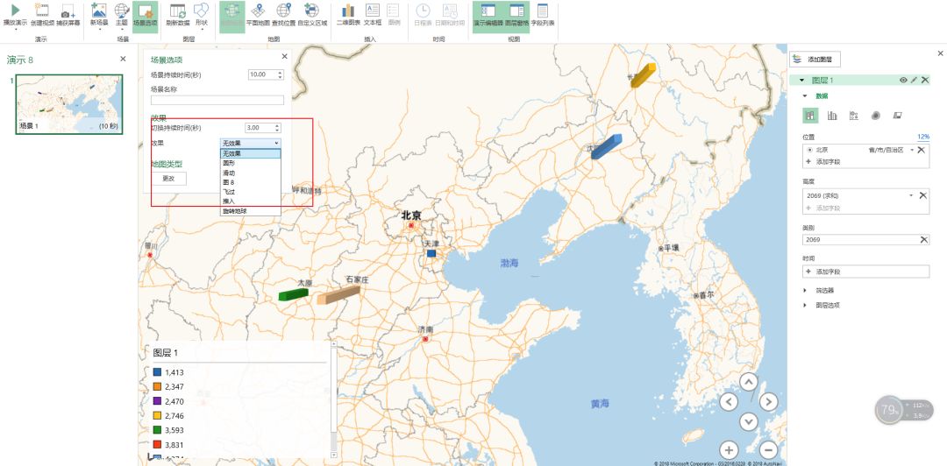Screen dimensions: 947x466
Task: Click Capture Screen (捕获屏幕) icon
Action: point(68,11)
